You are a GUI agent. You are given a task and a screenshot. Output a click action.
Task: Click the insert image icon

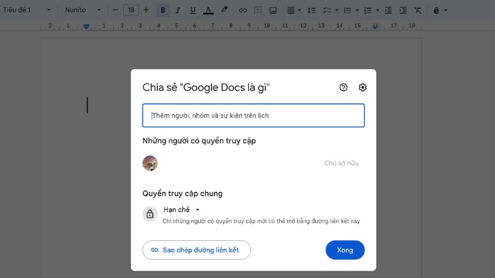(x=273, y=10)
